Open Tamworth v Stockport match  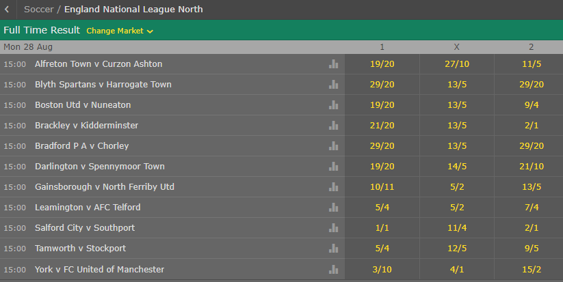pyautogui.click(x=81, y=249)
